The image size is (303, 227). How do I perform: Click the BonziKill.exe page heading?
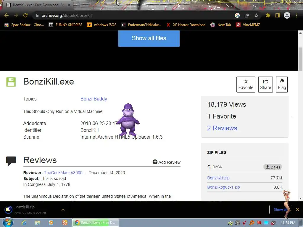tap(49, 82)
